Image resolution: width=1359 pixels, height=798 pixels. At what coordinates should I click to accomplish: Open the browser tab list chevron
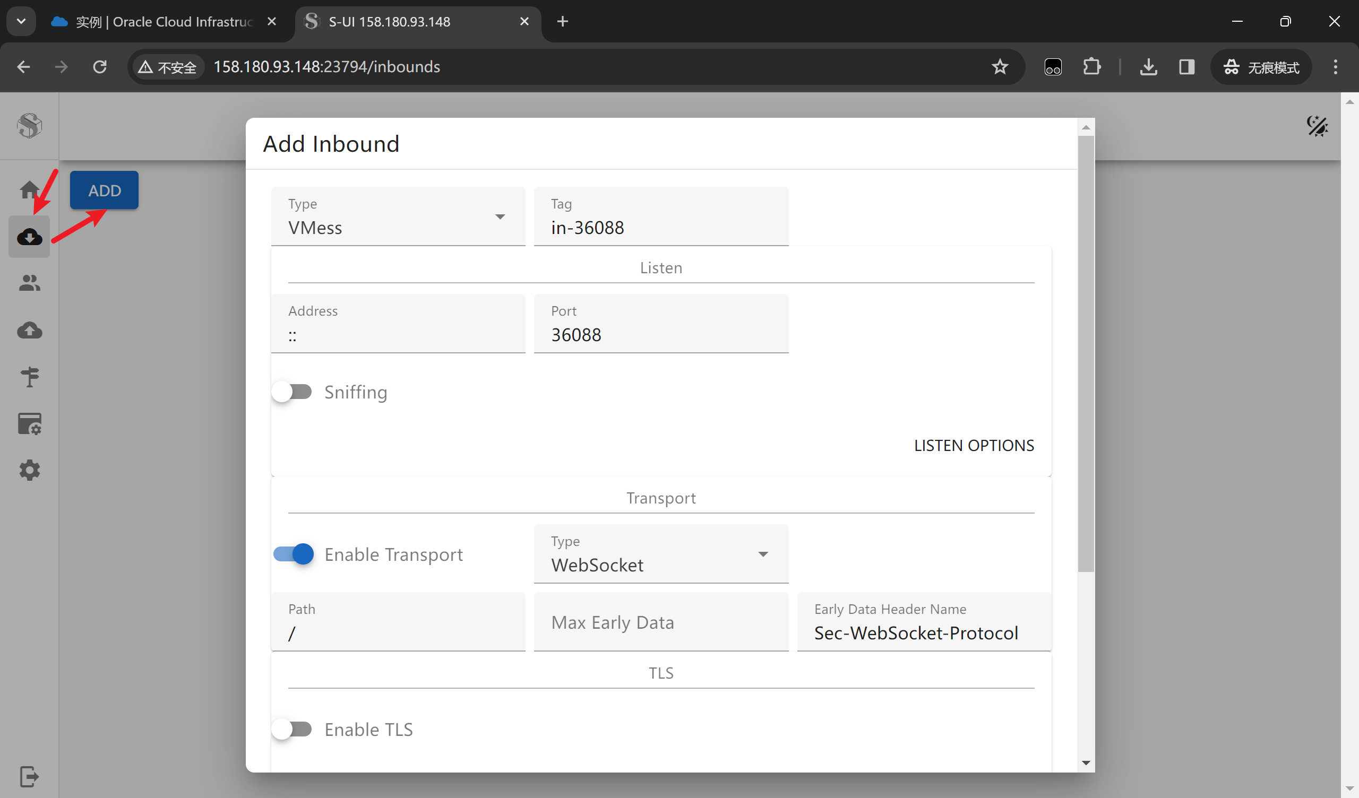click(21, 22)
